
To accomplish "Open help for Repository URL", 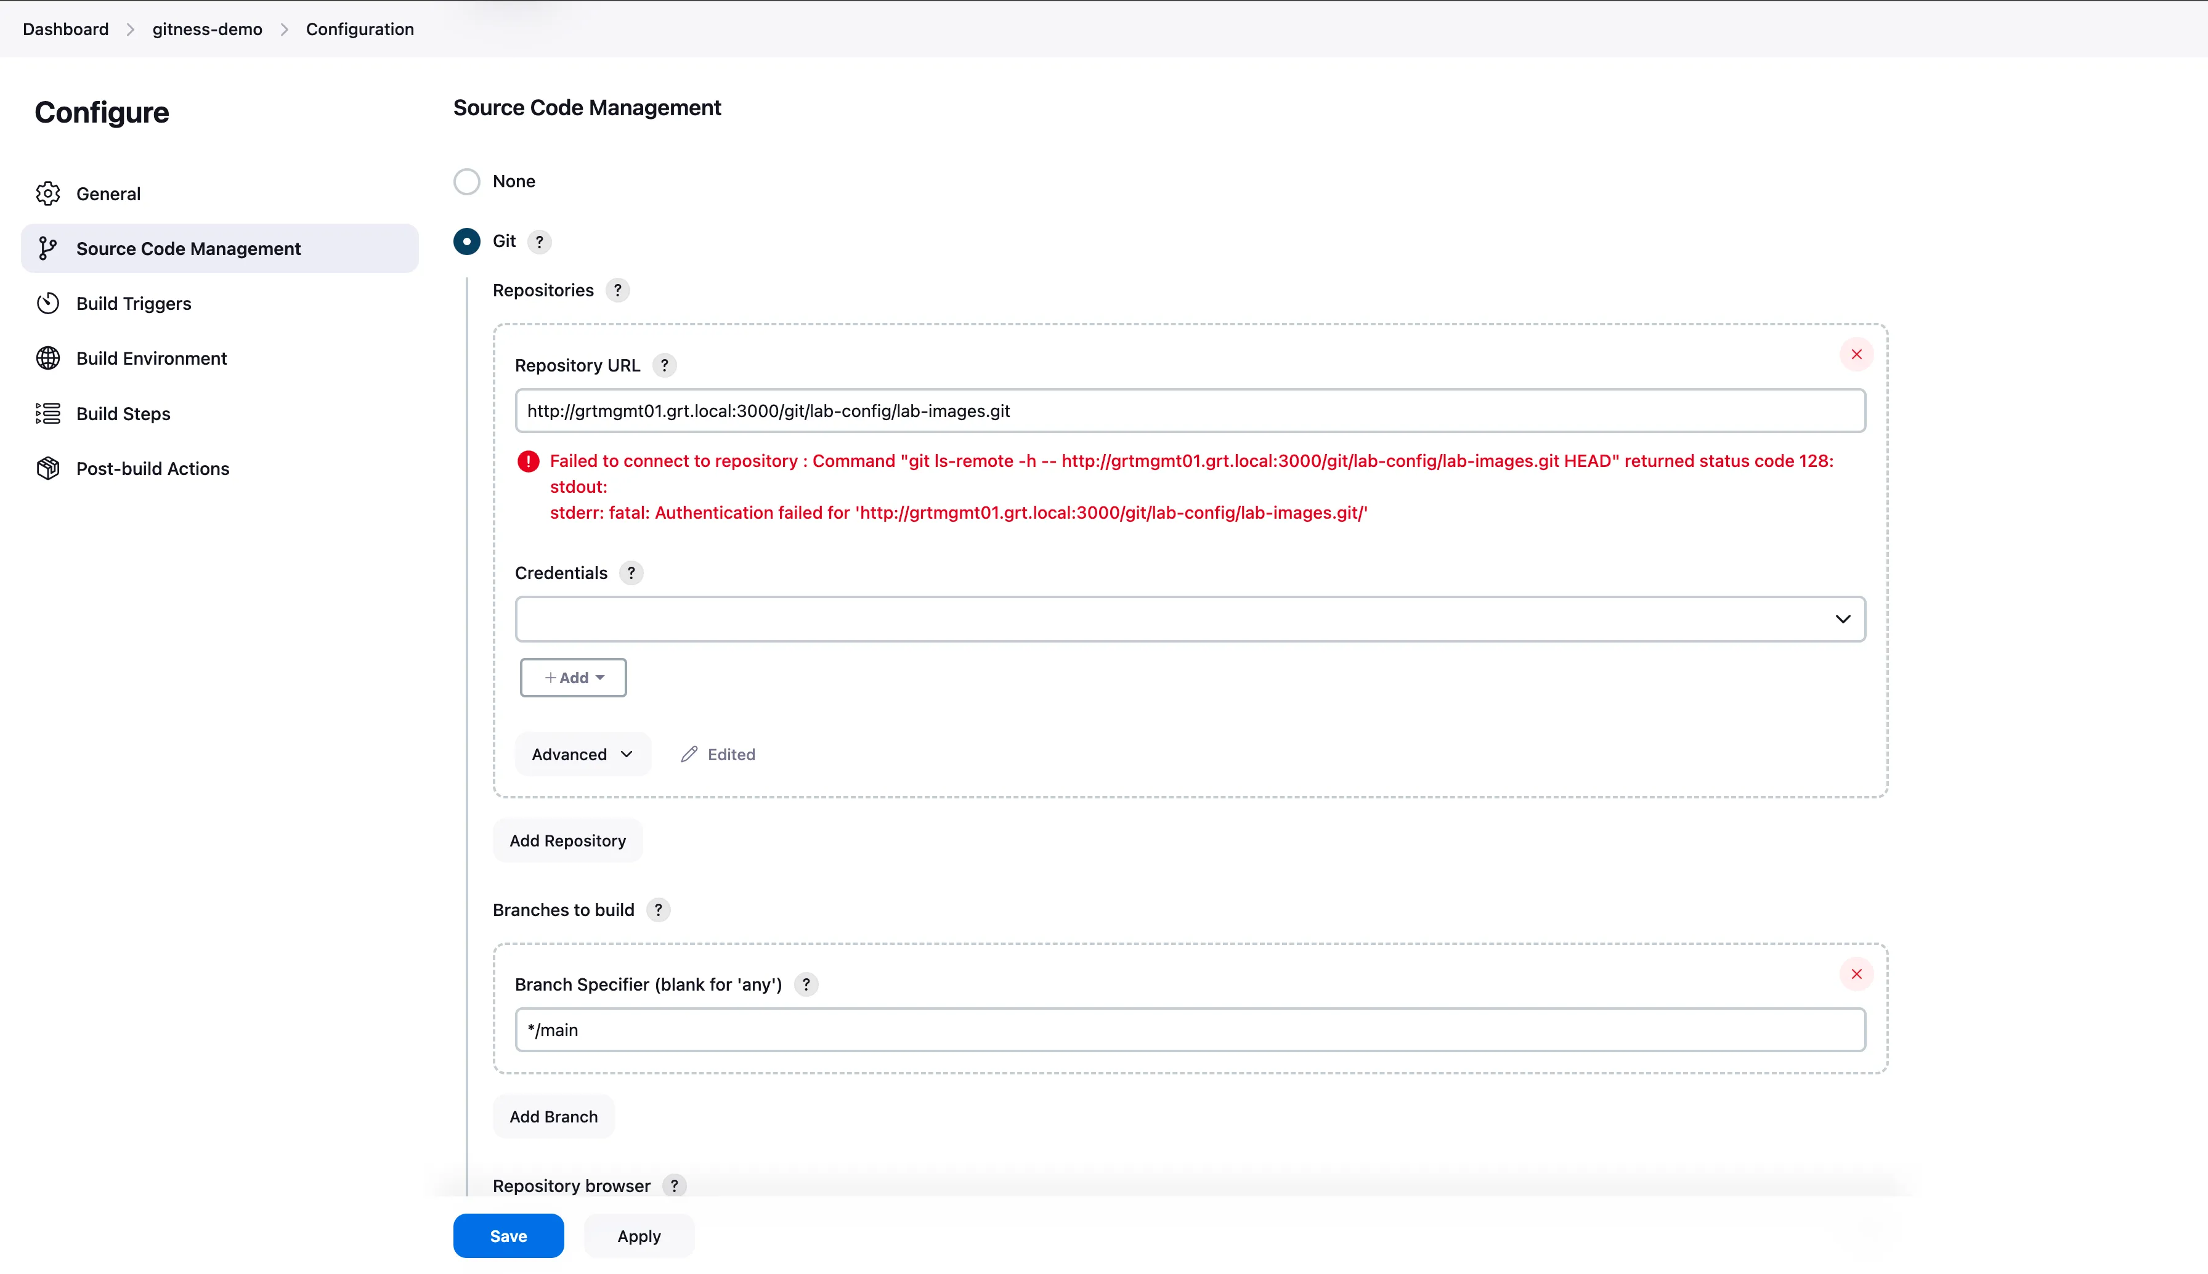I will [x=665, y=366].
